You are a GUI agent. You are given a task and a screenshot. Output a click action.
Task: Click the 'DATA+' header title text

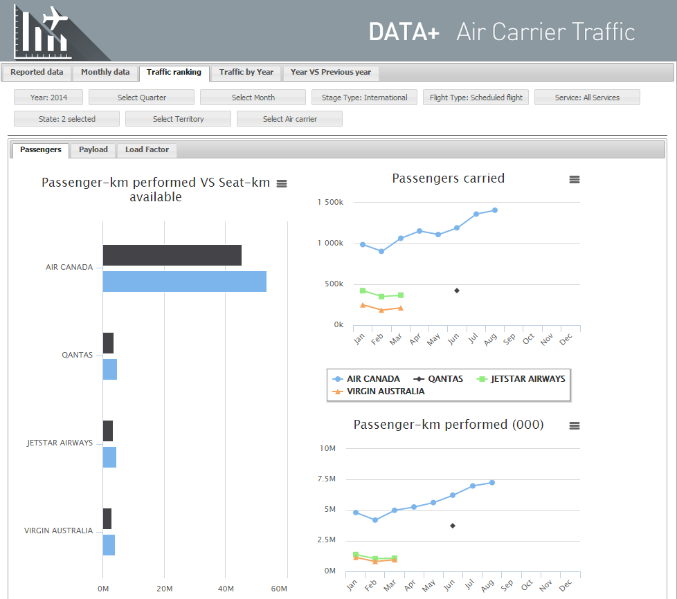click(404, 32)
